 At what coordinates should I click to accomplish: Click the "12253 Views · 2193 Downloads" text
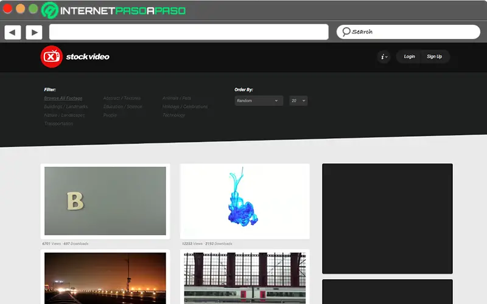coord(207,244)
